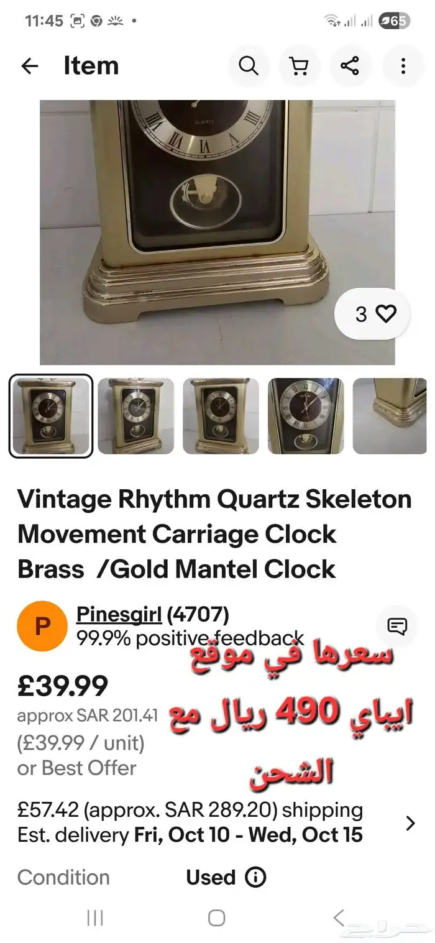Open the shopping cart icon
The image size is (435, 943).
[x=300, y=66]
